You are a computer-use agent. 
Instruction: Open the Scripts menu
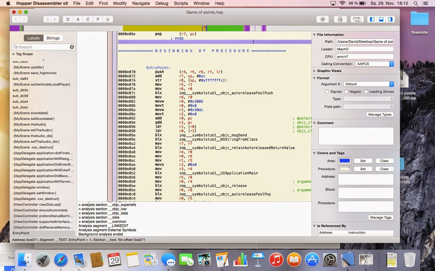coord(181,3)
